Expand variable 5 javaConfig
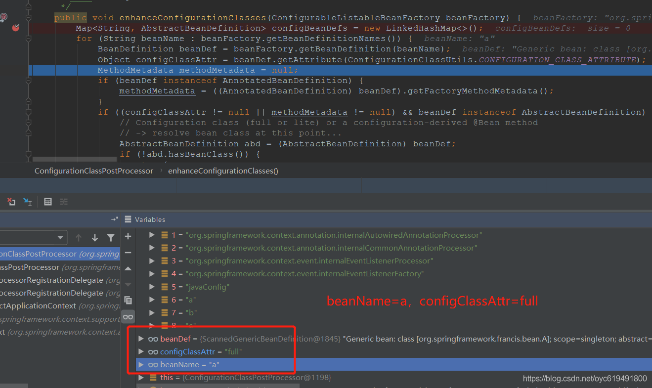Viewport: 652px width, 388px height. click(x=152, y=287)
